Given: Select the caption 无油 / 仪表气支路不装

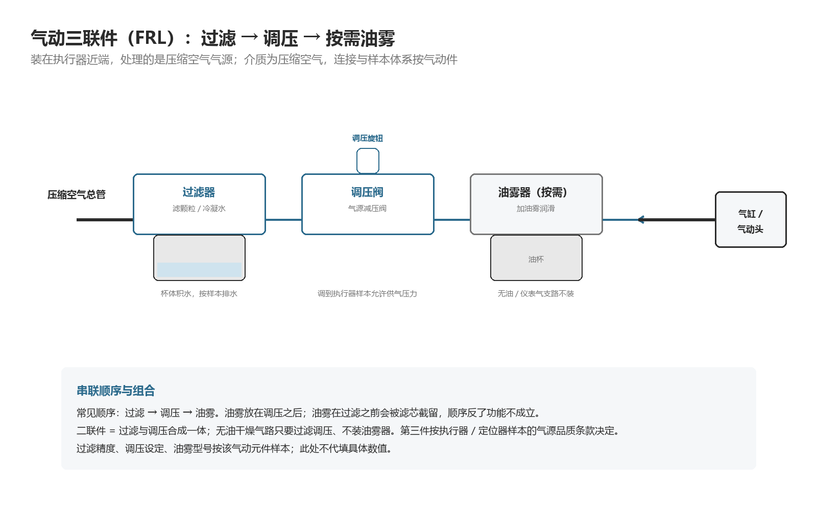Looking at the screenshot, I should coord(536,294).
